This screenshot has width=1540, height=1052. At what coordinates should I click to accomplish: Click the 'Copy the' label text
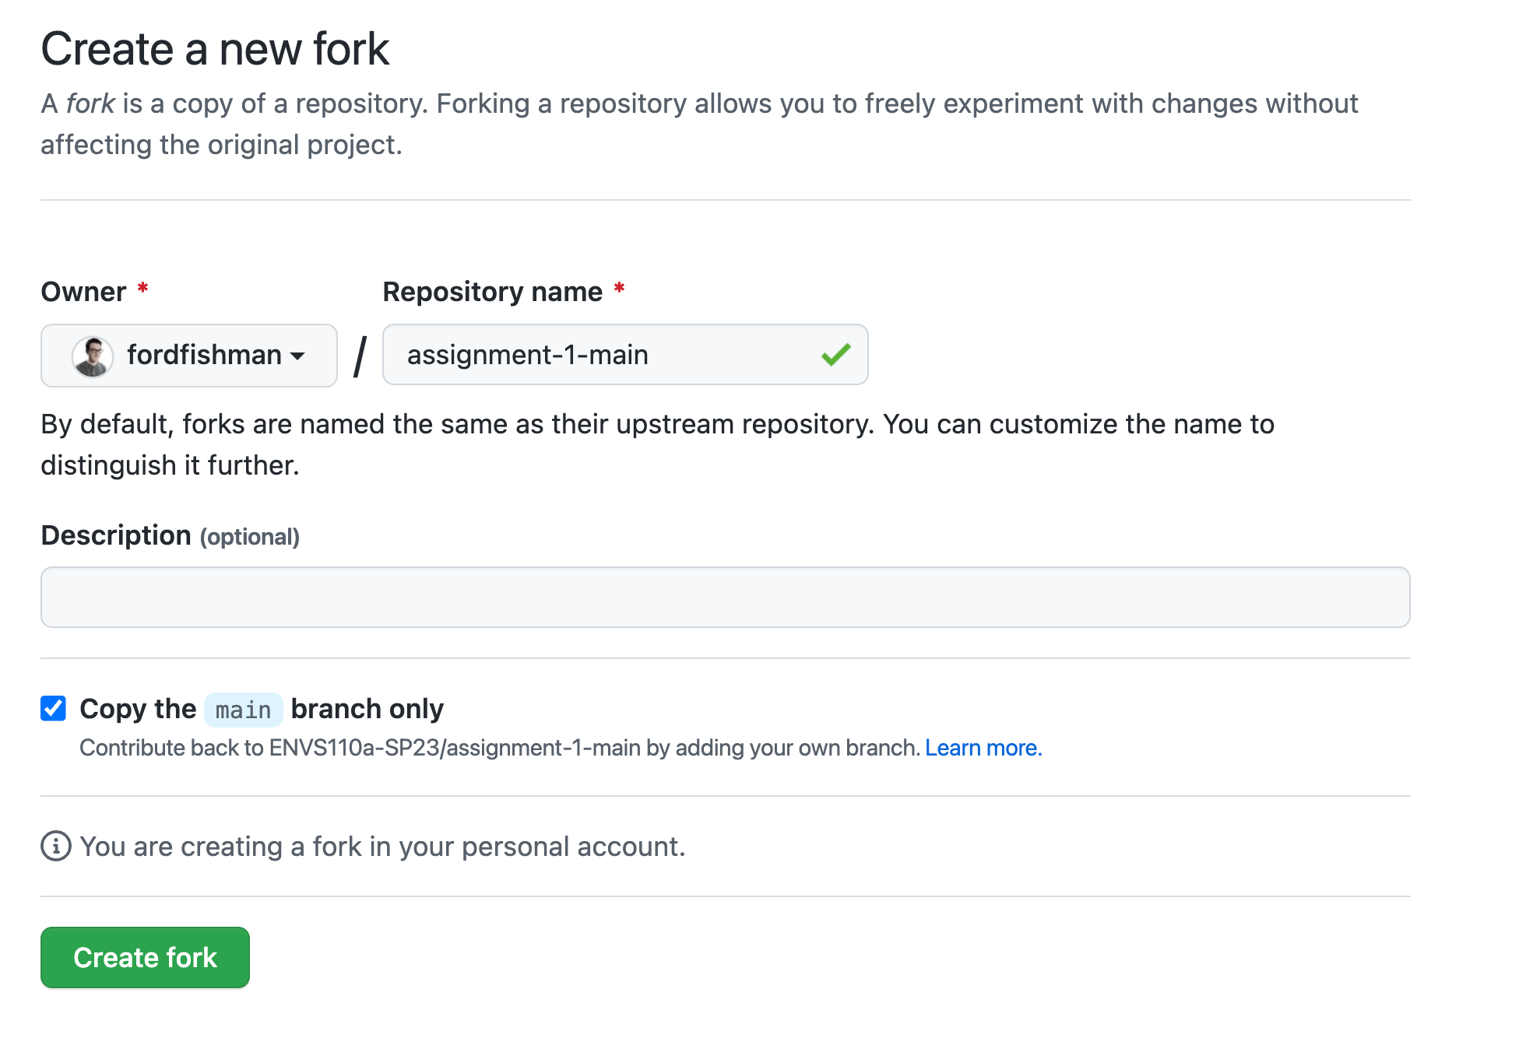coord(138,709)
